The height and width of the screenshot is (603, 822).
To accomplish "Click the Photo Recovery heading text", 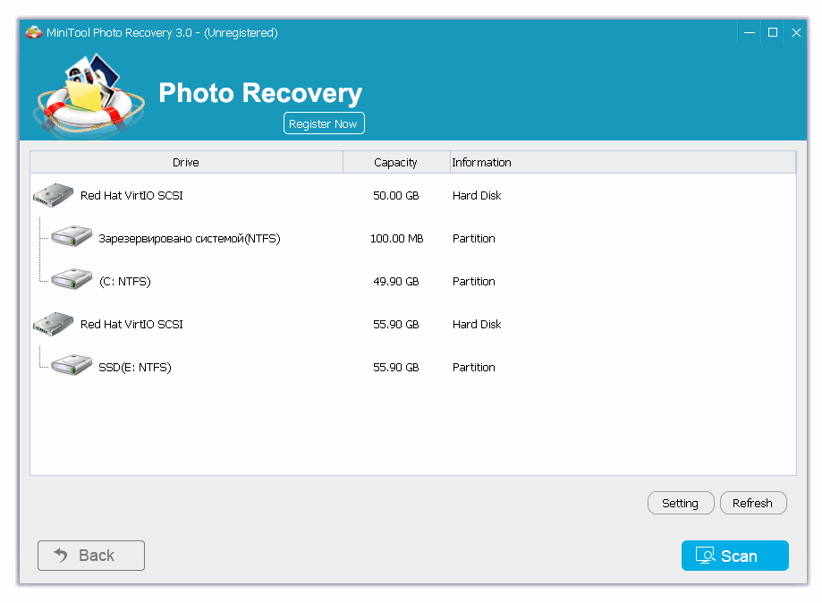I will pos(260,93).
